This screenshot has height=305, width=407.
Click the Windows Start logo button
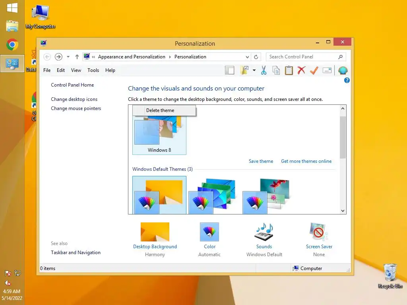[x=12, y=8]
